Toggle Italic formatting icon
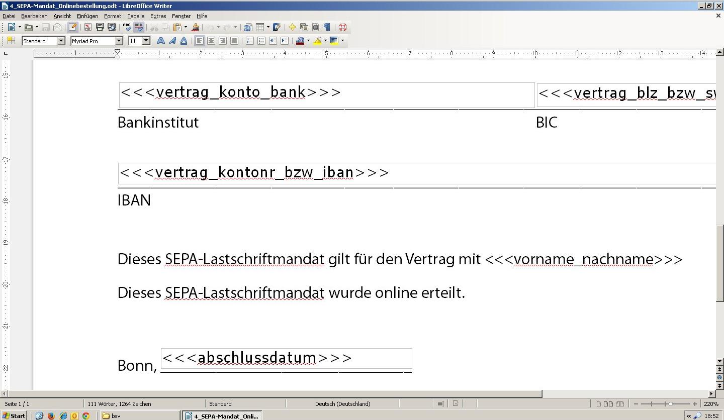 click(x=172, y=41)
